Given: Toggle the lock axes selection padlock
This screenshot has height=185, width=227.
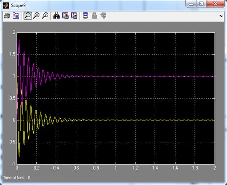Looking at the screenshot, I should click(94, 16).
